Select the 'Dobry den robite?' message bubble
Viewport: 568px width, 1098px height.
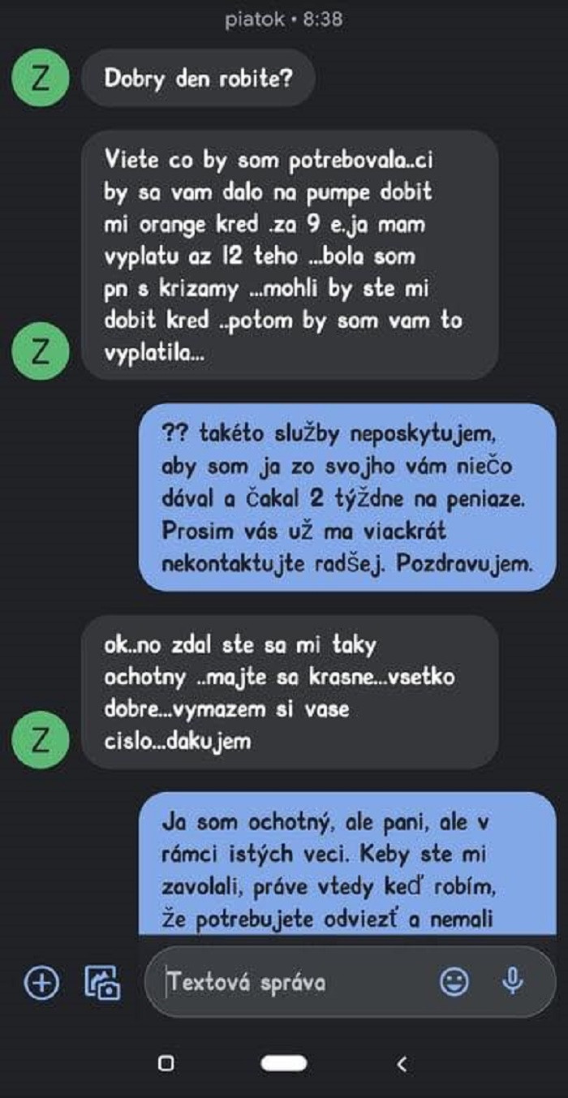click(x=198, y=78)
